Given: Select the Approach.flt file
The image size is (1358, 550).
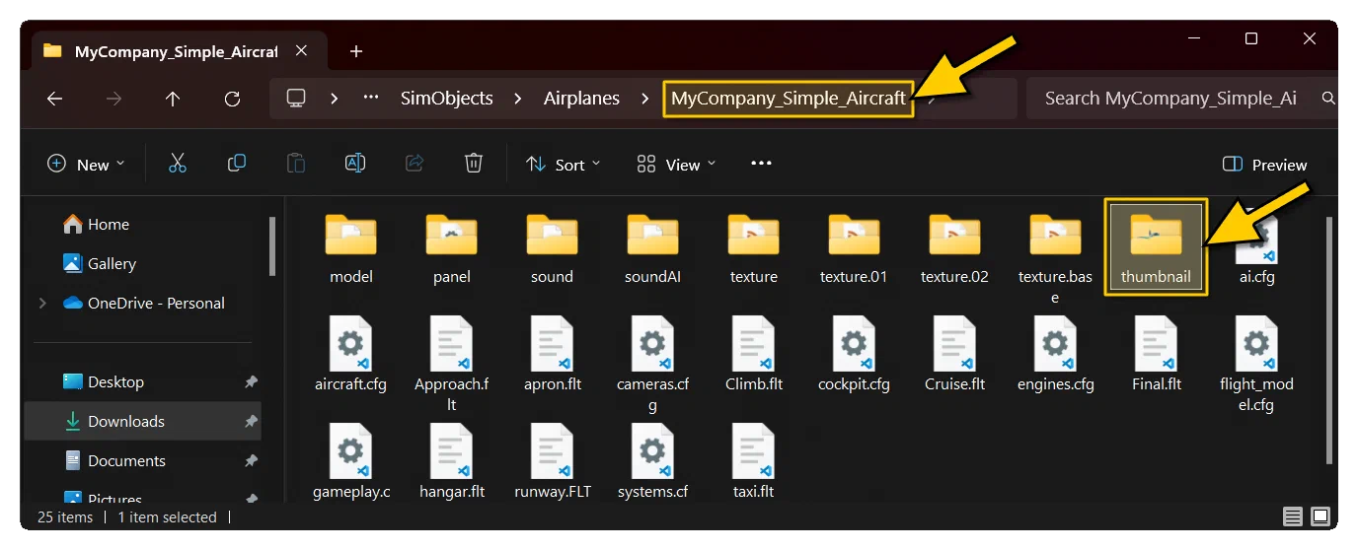Looking at the screenshot, I should pos(452,364).
